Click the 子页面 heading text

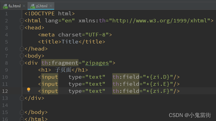[63, 70]
